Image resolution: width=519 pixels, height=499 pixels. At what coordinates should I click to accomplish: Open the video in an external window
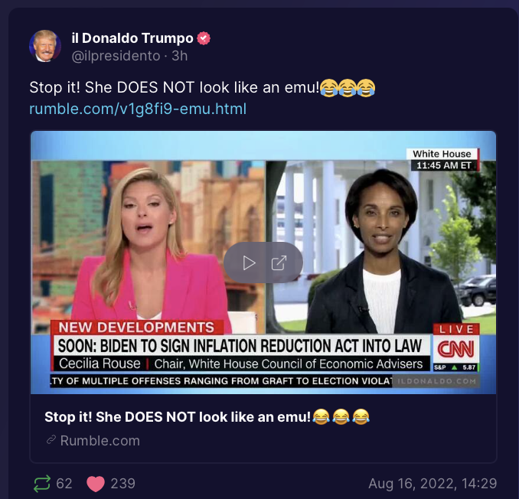[279, 263]
